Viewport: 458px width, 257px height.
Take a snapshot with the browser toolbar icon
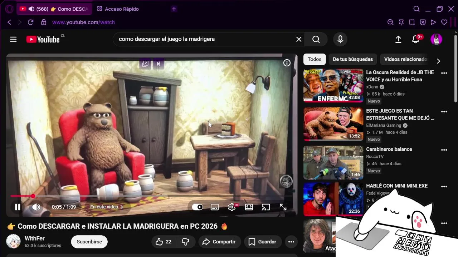[412, 22]
